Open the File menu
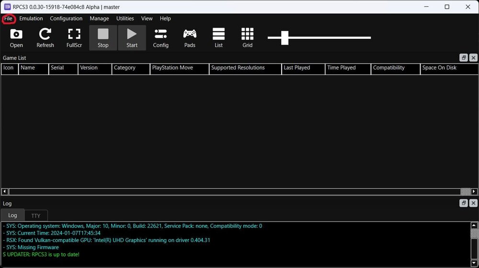Image resolution: width=479 pixels, height=268 pixels. [x=8, y=19]
